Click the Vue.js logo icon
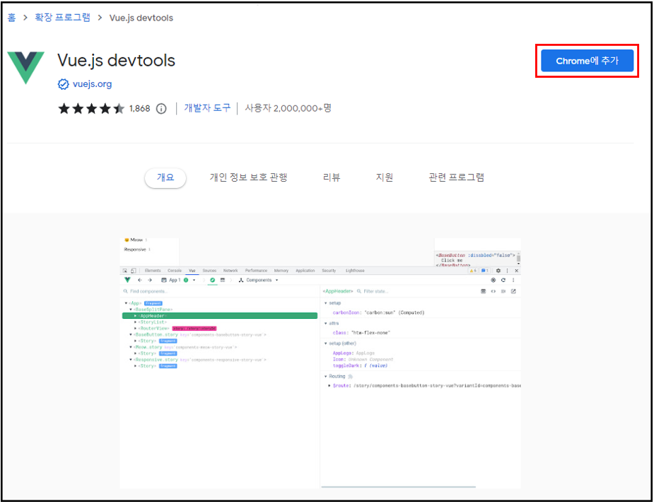 (26, 68)
